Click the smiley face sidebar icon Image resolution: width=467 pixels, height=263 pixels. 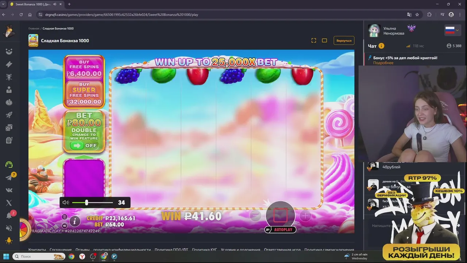[9, 52]
